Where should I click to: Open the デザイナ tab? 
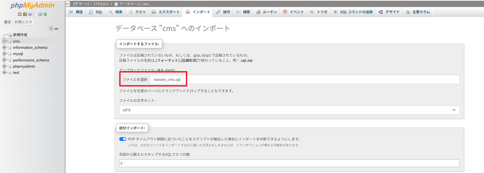point(389,12)
